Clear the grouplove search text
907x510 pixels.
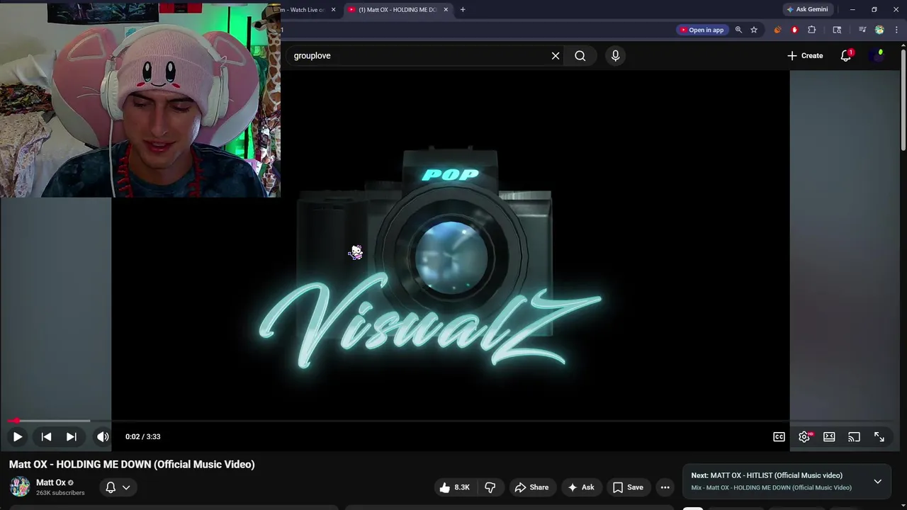tap(556, 56)
